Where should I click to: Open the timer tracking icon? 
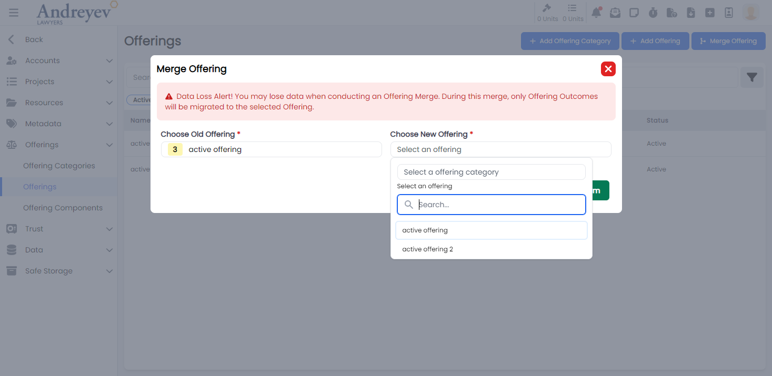pyautogui.click(x=653, y=12)
